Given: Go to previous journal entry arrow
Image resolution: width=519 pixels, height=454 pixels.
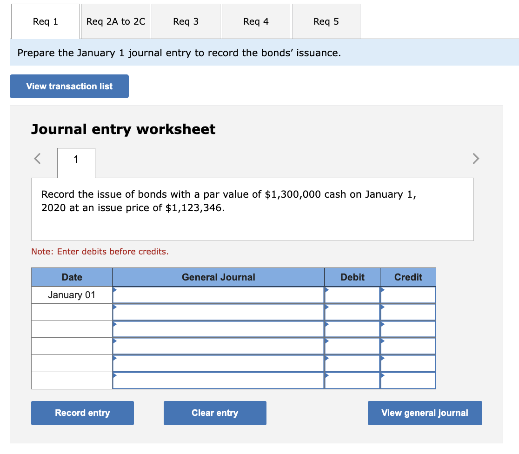Looking at the screenshot, I should (37, 159).
